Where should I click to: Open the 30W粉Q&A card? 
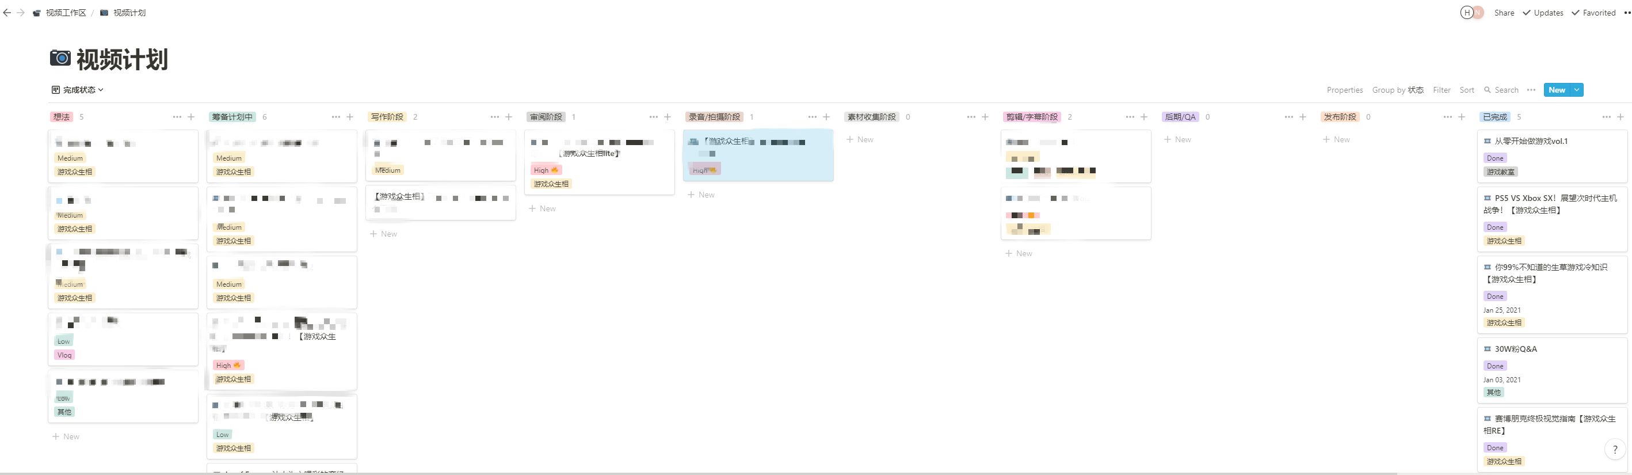[x=1515, y=349]
